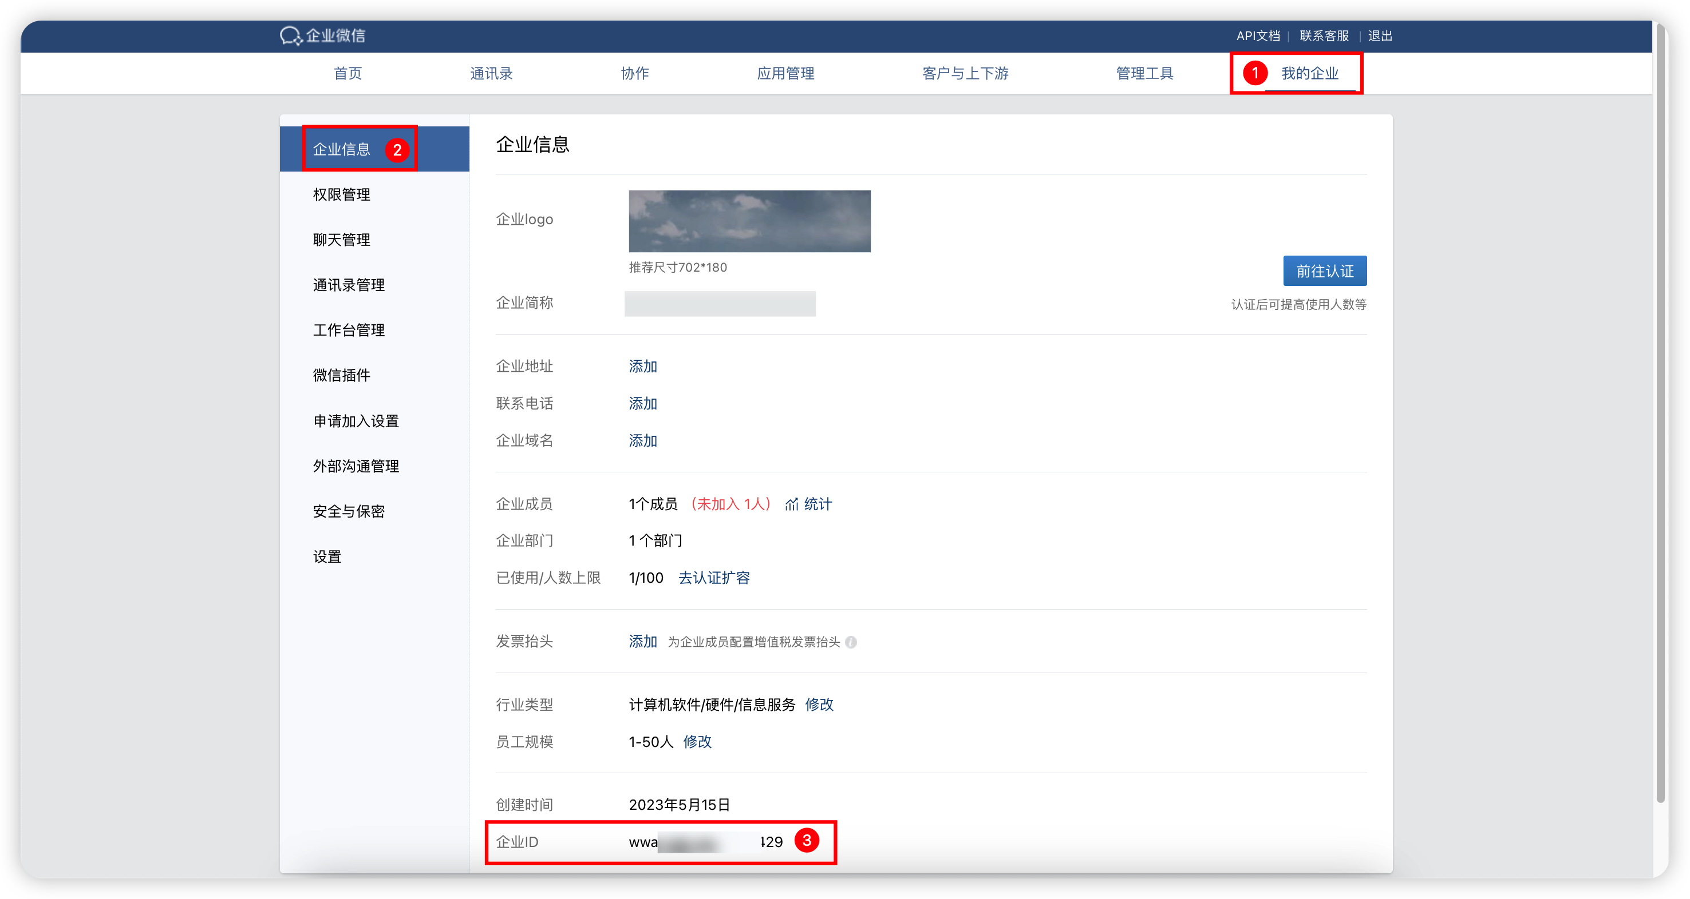Click the 1/100 usage limit value

tap(646, 578)
